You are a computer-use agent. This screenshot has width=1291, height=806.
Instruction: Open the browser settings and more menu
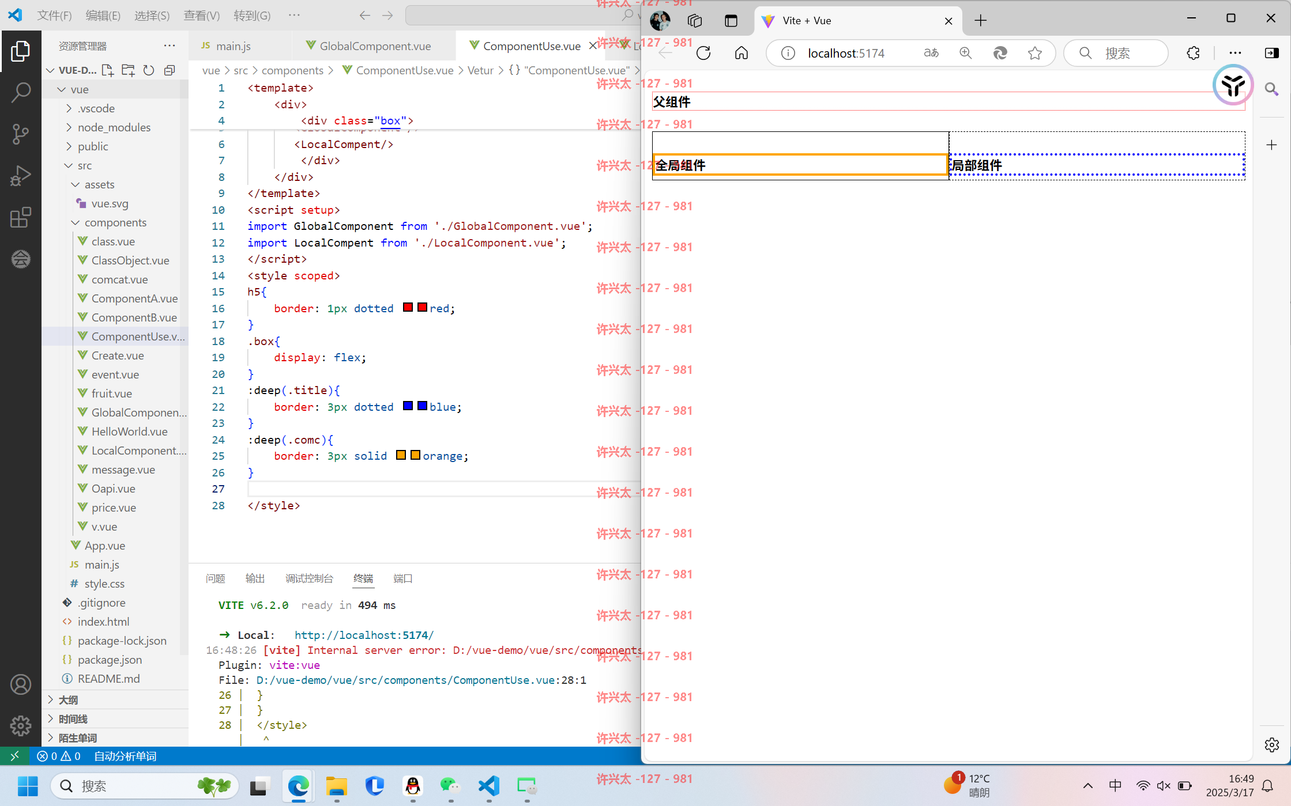1234,53
